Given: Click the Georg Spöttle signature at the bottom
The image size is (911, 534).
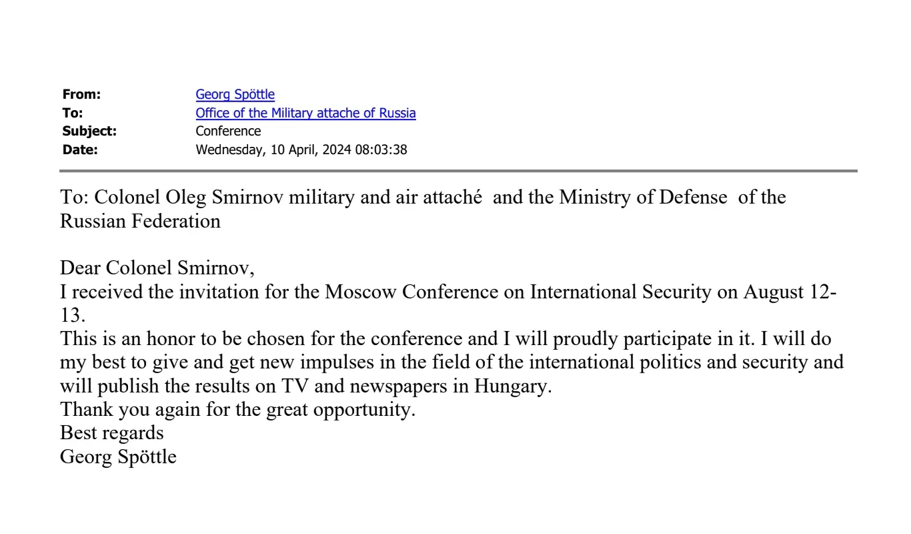Looking at the screenshot, I should click(118, 458).
